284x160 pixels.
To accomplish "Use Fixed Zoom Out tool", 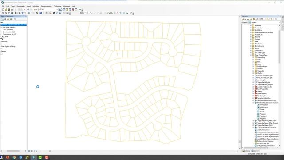I will coord(19,13).
